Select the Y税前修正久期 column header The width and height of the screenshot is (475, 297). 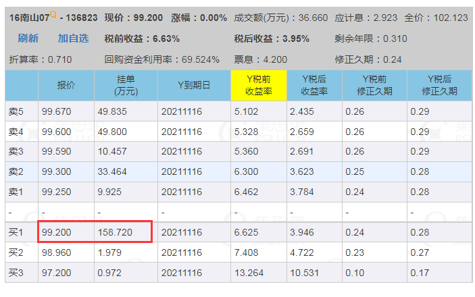point(374,85)
